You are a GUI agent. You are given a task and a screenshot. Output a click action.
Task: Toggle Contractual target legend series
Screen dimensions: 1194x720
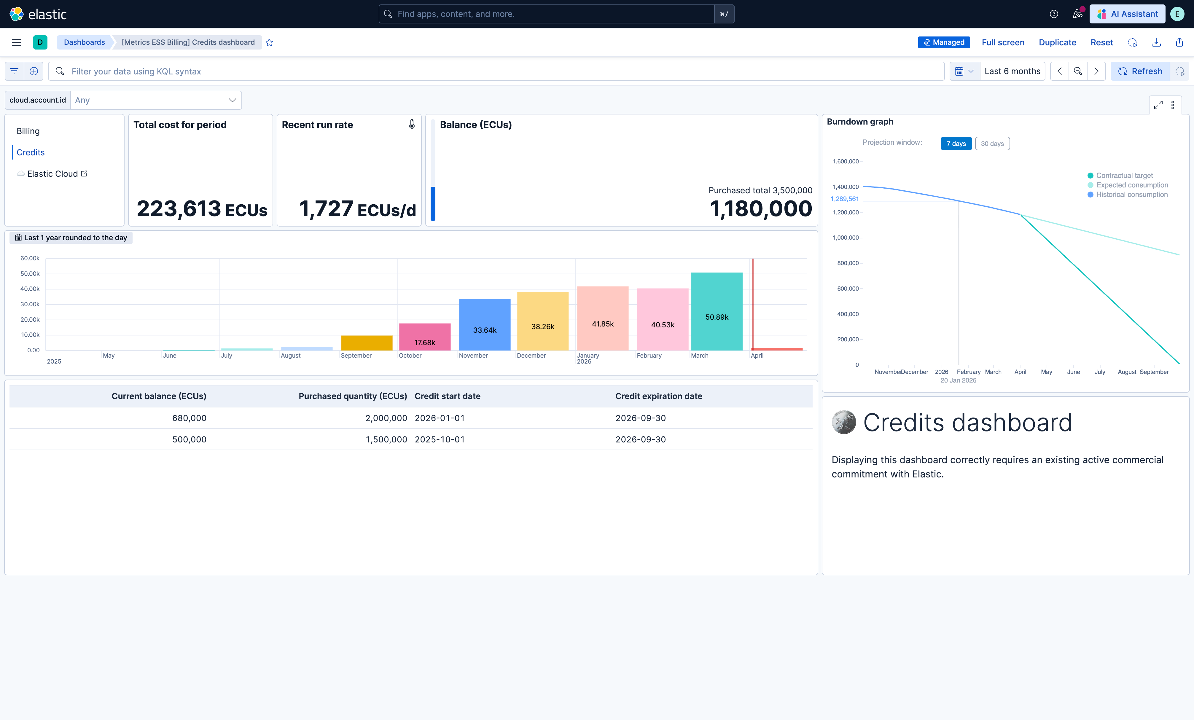(1120, 175)
